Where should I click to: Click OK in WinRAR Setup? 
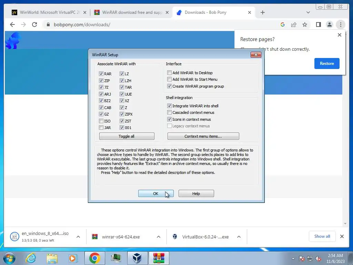point(156,194)
